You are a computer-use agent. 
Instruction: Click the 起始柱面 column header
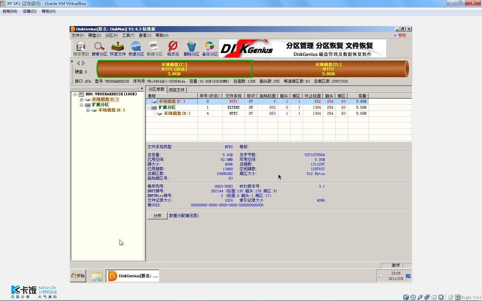pyautogui.click(x=267, y=96)
